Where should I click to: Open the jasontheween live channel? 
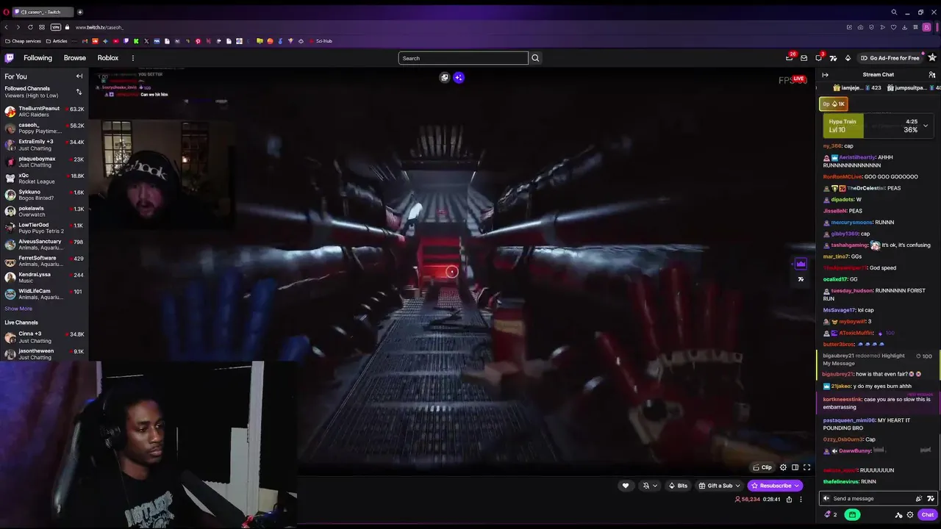(44, 354)
